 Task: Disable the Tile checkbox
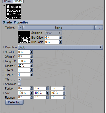pyautogui.click(x=20, y=79)
